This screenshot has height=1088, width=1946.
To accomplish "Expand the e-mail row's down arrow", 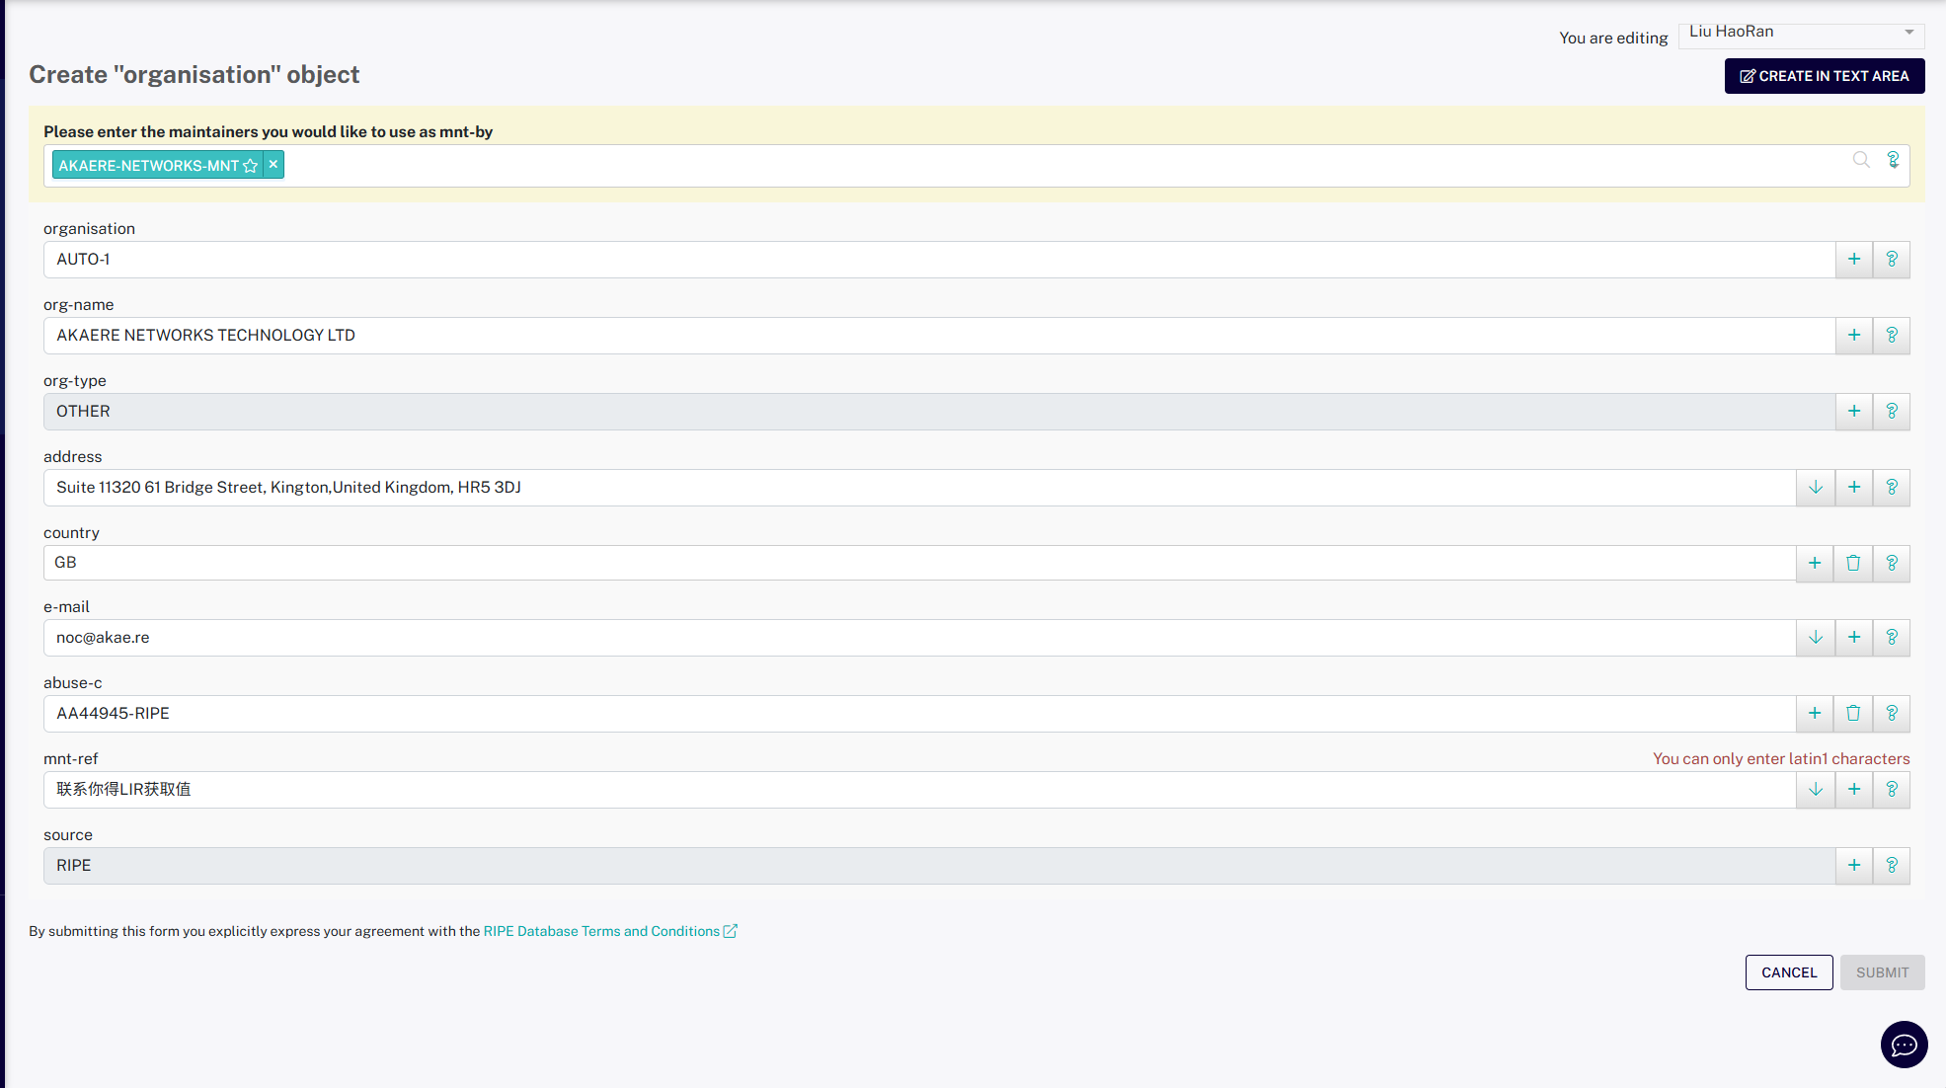I will [x=1815, y=638].
